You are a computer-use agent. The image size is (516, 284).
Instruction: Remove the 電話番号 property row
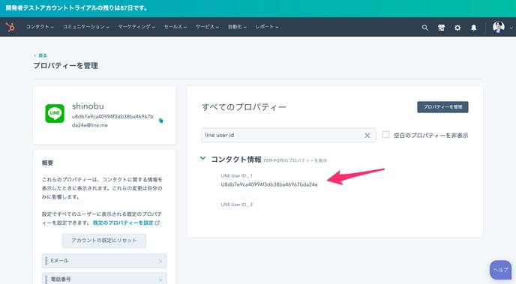[160, 280]
